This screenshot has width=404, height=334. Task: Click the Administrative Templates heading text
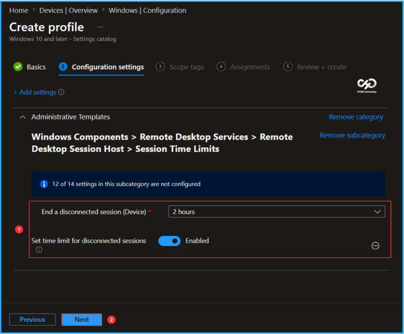(x=71, y=117)
